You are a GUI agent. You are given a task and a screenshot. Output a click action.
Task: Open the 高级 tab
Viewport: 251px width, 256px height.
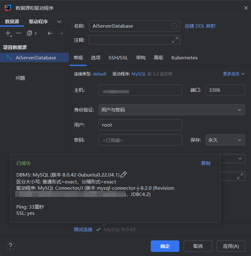pos(158,58)
